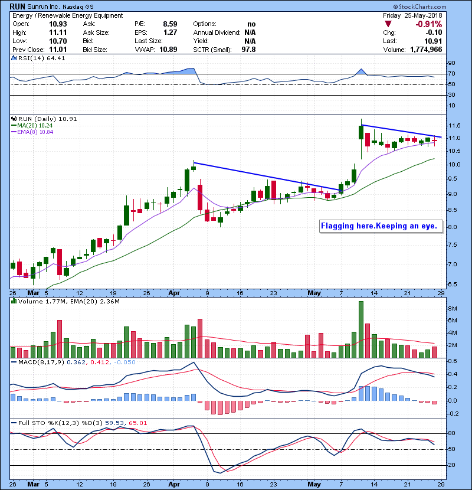This screenshot has width=472, height=490.
Task: Click the Options value 'no'
Action: pyautogui.click(x=251, y=24)
